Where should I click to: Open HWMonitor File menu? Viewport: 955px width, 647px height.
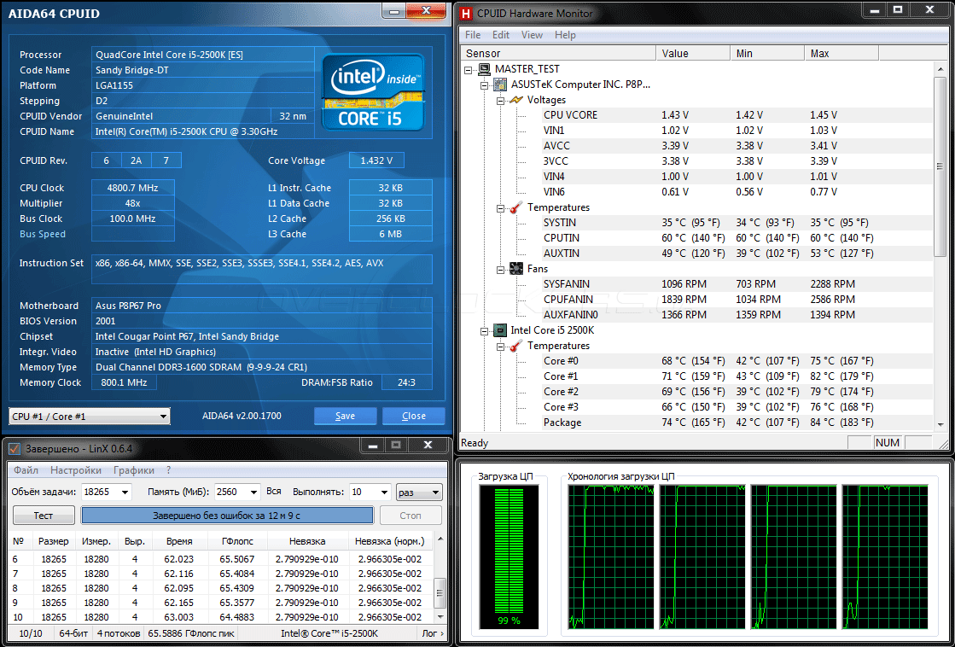point(473,35)
